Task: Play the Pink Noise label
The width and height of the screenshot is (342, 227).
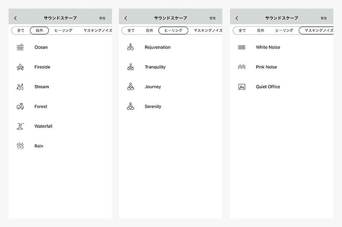Action: [266, 67]
